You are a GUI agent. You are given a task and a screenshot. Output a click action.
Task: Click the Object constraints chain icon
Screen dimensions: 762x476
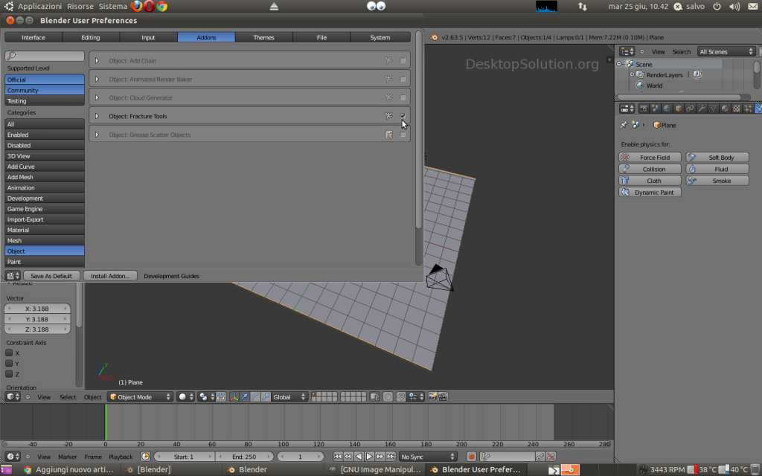[690, 109]
